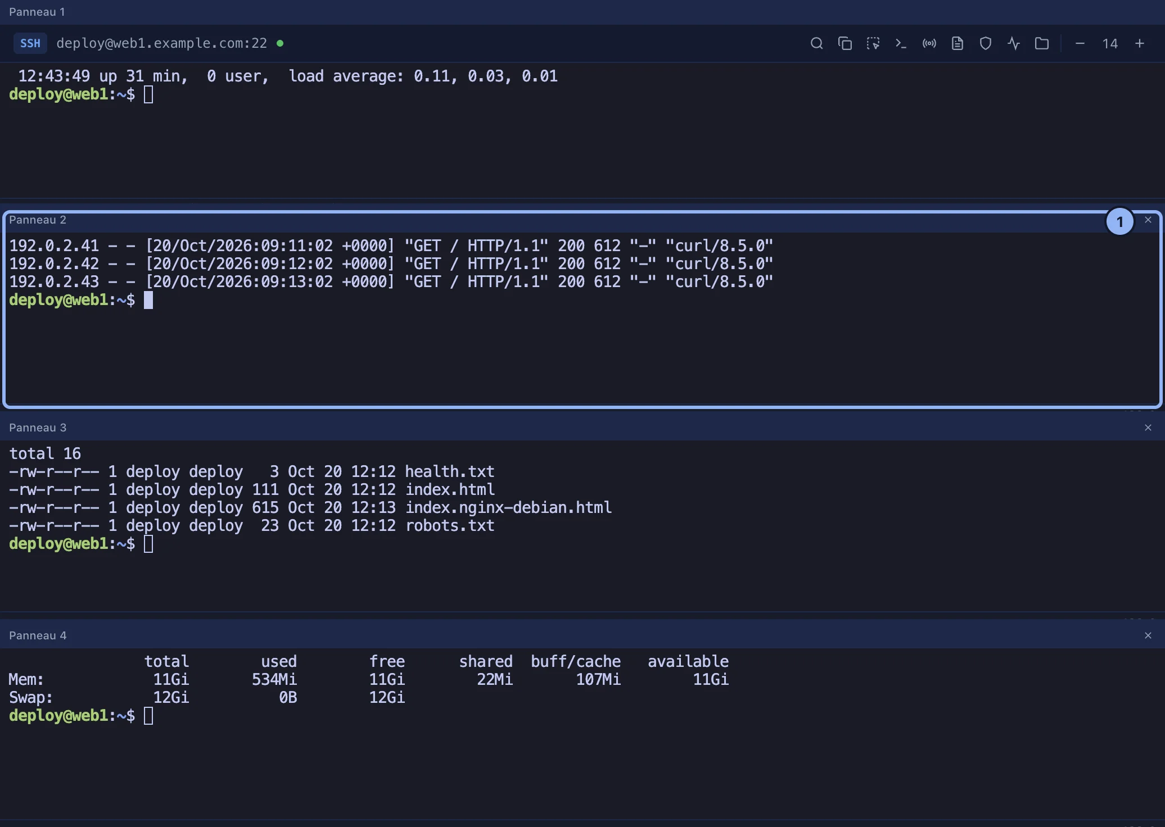
Task: Click the prompt cursor in Panneau 4
Action: (148, 716)
